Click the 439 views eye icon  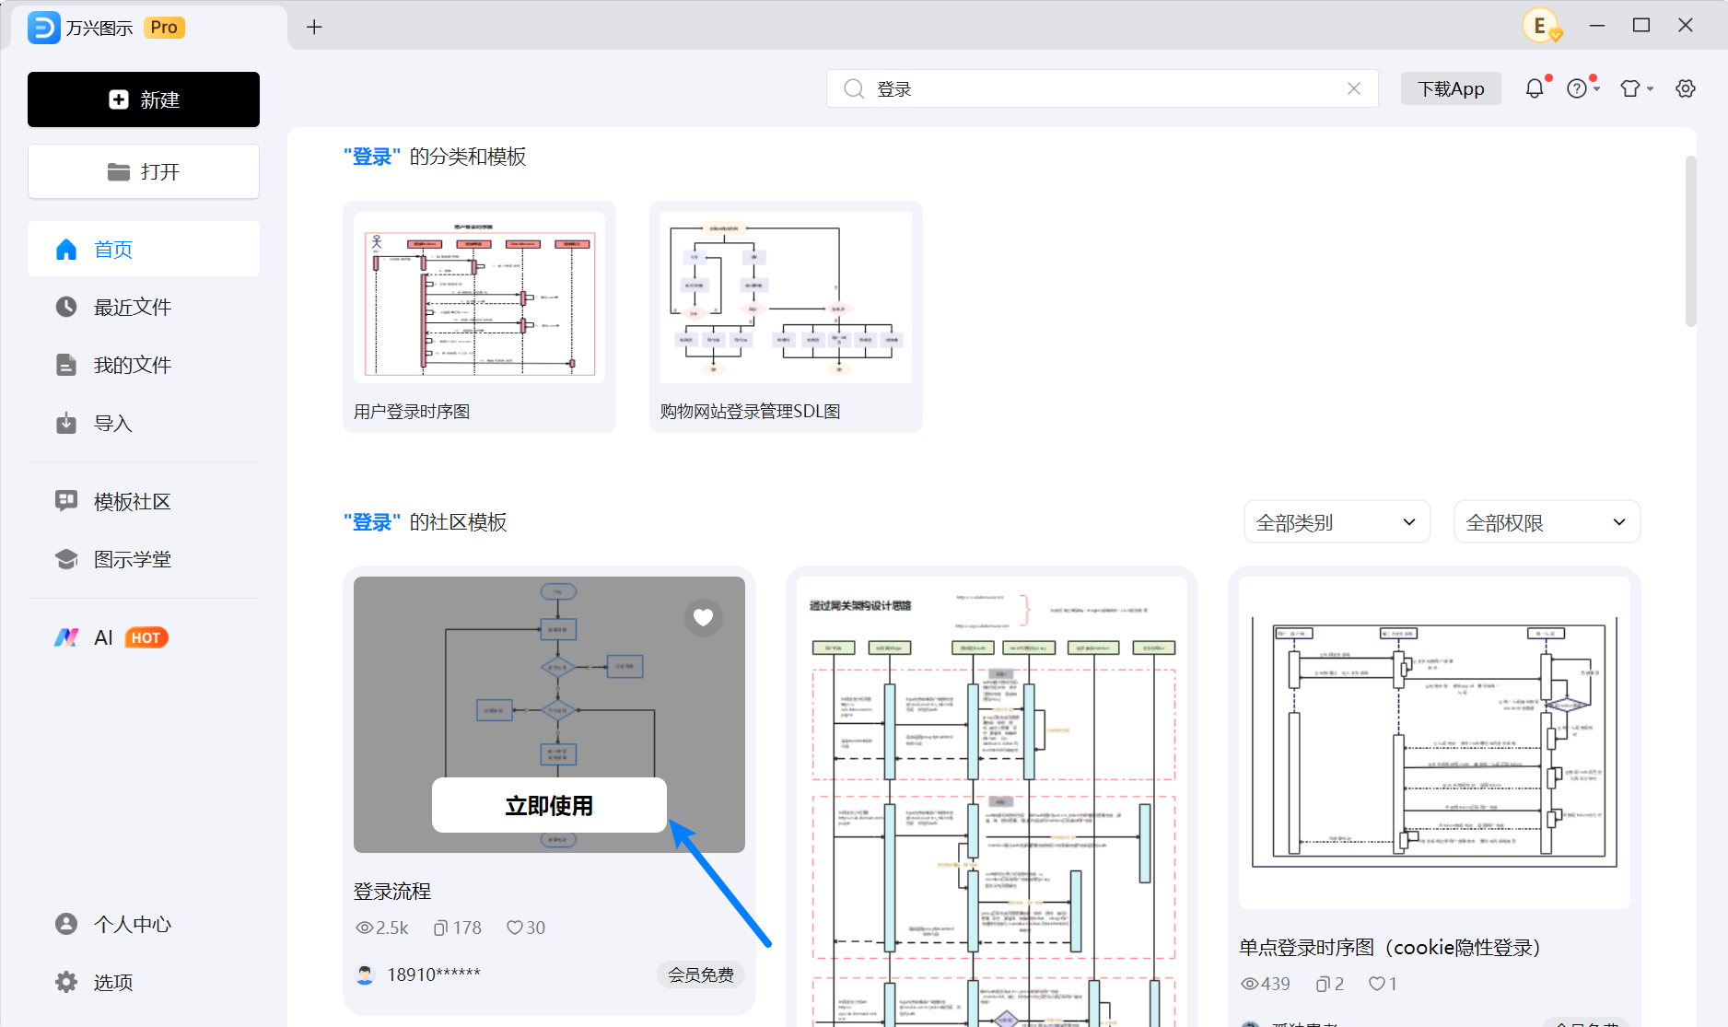[x=1250, y=984]
